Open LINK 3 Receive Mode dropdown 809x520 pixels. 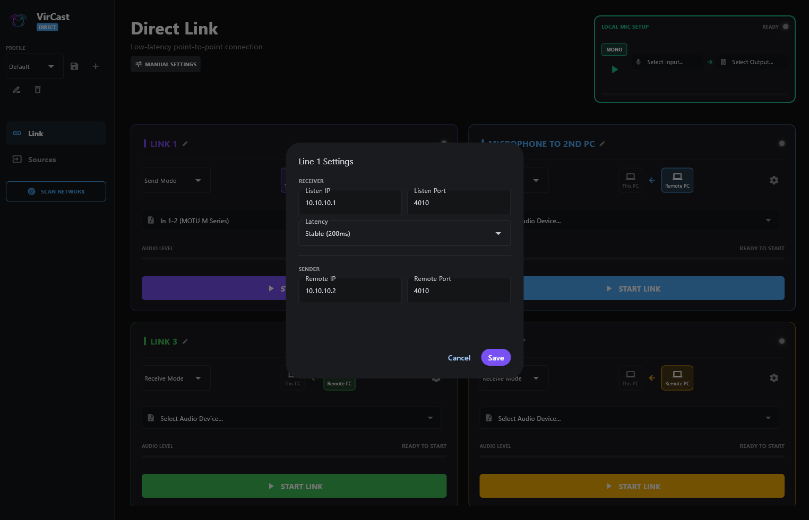pos(176,378)
